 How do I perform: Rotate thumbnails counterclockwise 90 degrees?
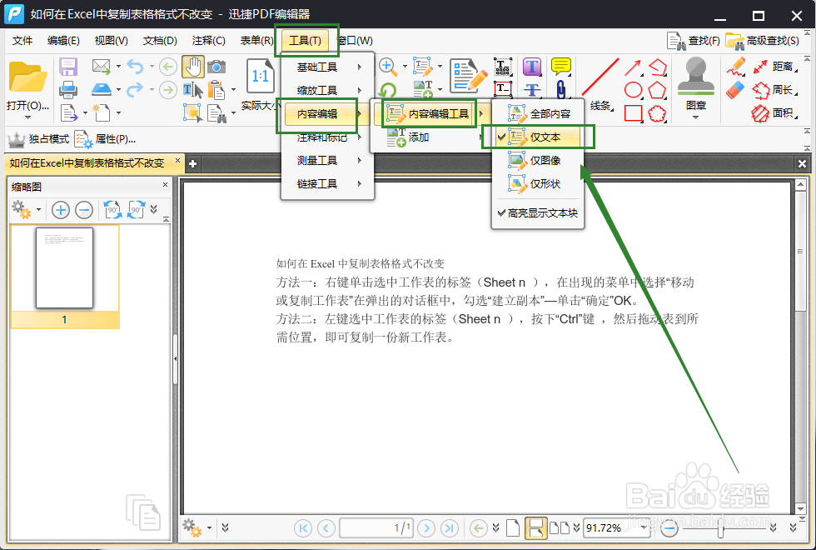[112, 210]
